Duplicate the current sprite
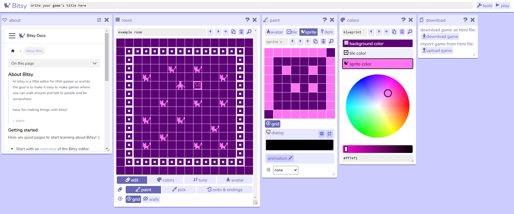This screenshot has width=514, height=214. point(315,41)
